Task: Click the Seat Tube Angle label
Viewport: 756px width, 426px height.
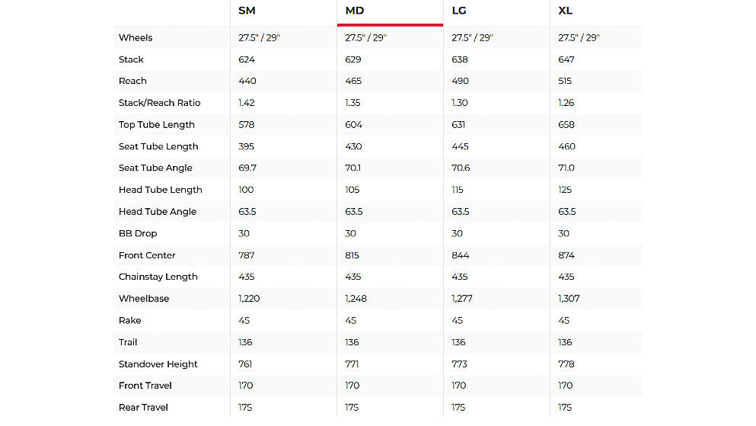Action: pos(155,168)
